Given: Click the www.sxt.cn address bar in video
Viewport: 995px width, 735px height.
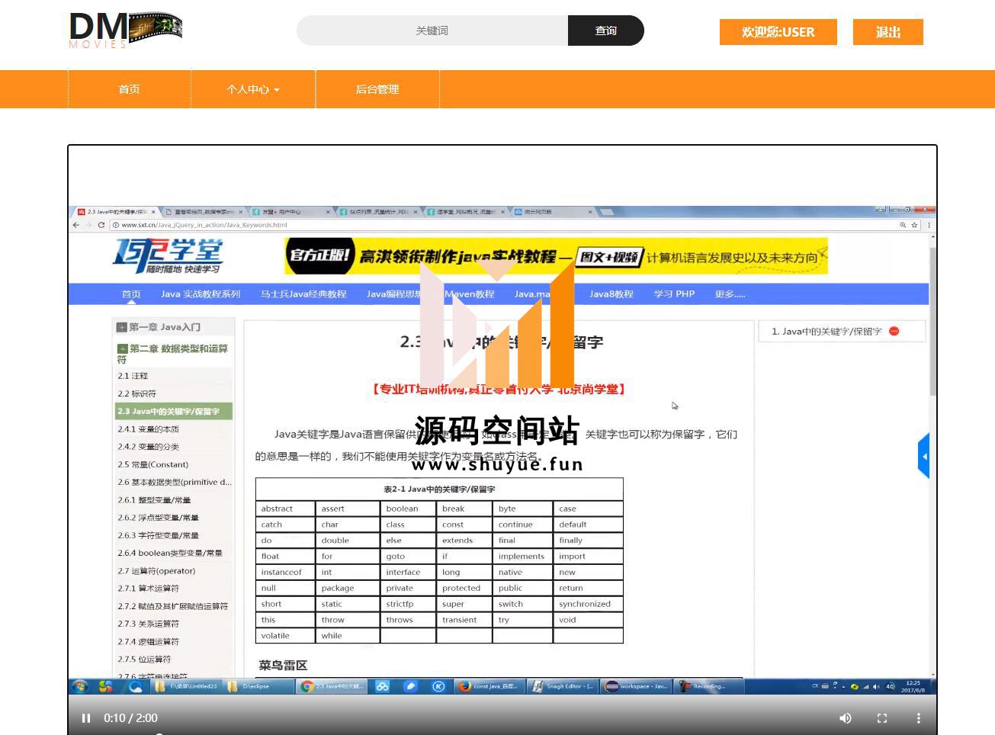Looking at the screenshot, I should pos(503,225).
